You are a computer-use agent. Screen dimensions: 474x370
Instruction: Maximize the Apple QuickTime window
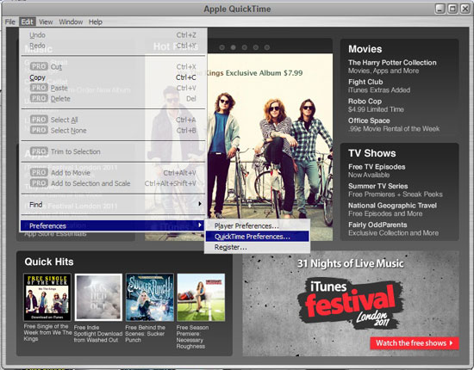click(x=452, y=9)
